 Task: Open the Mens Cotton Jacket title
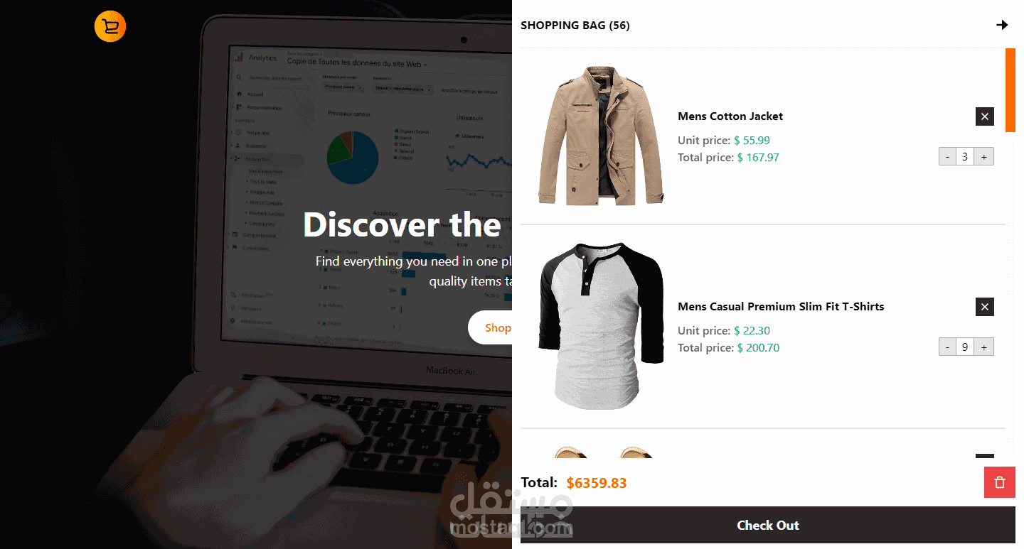[730, 116]
